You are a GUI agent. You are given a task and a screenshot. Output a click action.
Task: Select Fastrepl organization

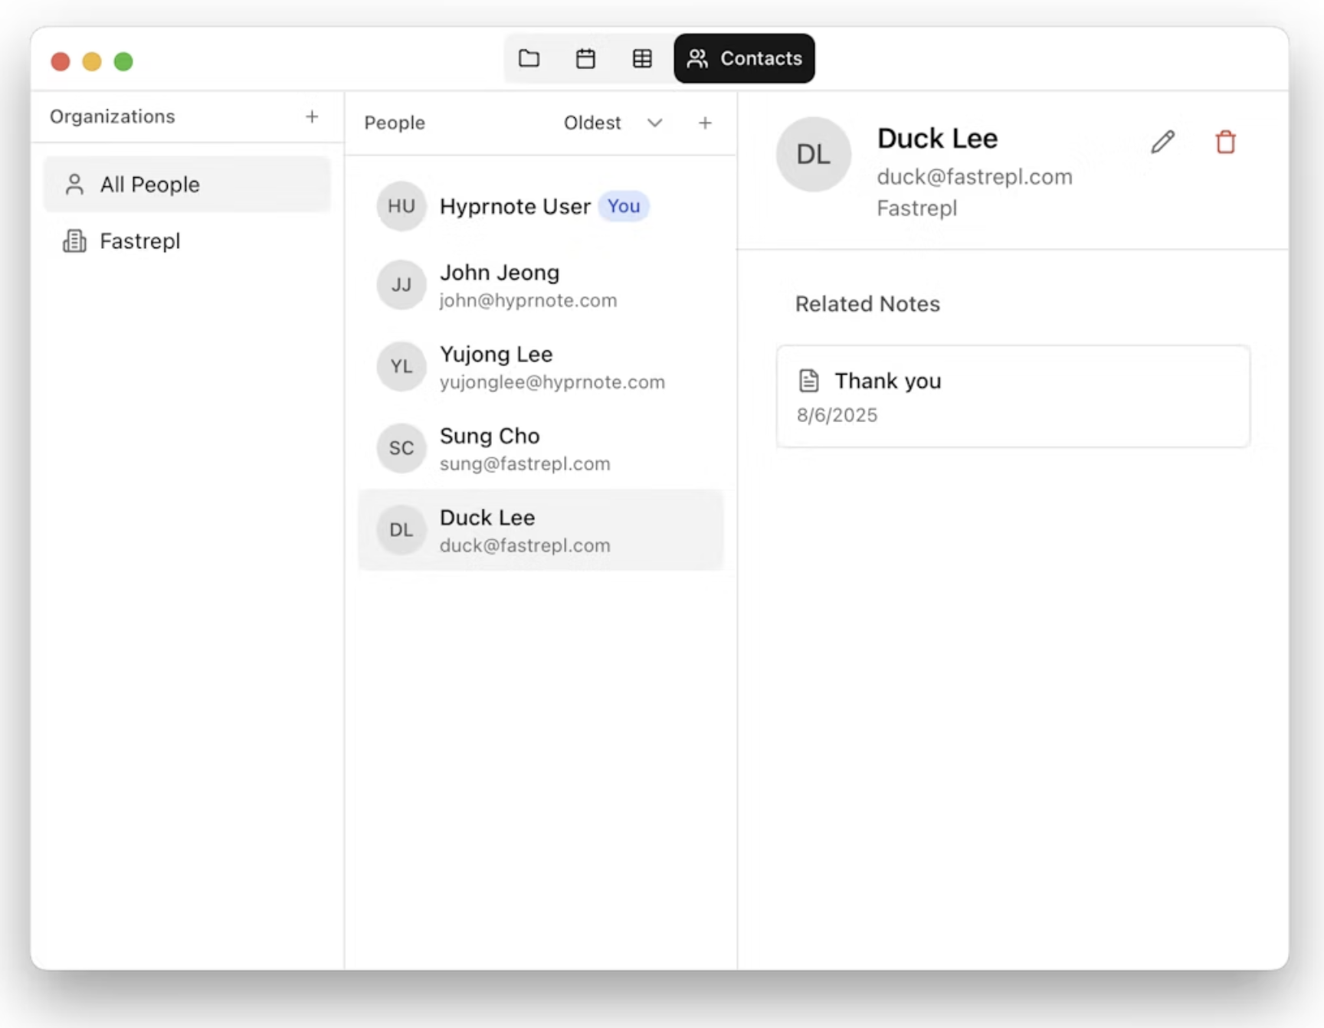pos(139,241)
